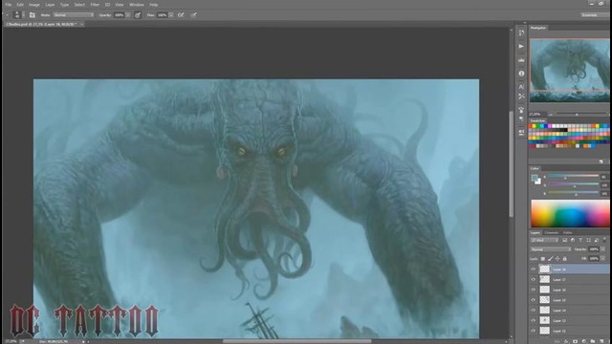Enable pressure for opacity icon
The width and height of the screenshot is (612, 344).
coord(138,15)
